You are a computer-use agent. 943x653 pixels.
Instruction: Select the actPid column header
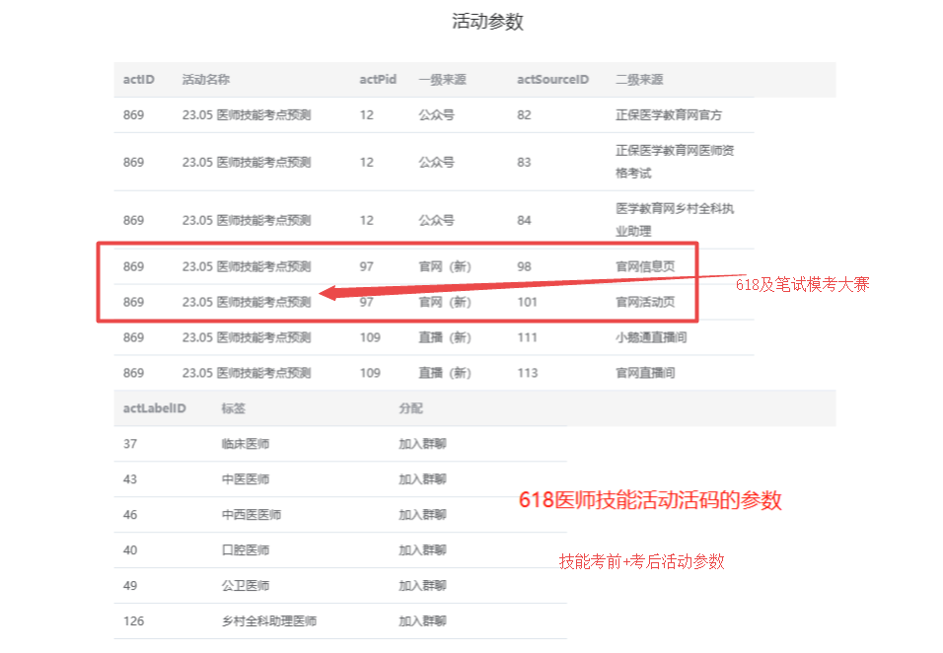tap(378, 79)
